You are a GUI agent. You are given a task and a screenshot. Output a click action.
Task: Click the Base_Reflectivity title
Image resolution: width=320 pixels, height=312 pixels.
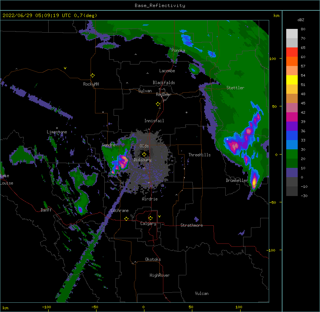click(160, 6)
